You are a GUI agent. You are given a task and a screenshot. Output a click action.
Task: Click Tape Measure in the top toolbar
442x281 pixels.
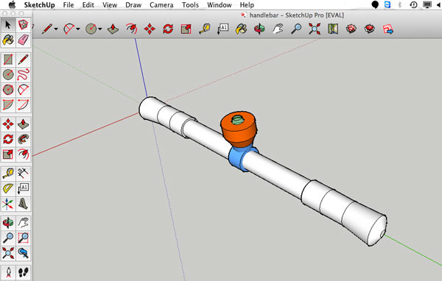coord(205,29)
